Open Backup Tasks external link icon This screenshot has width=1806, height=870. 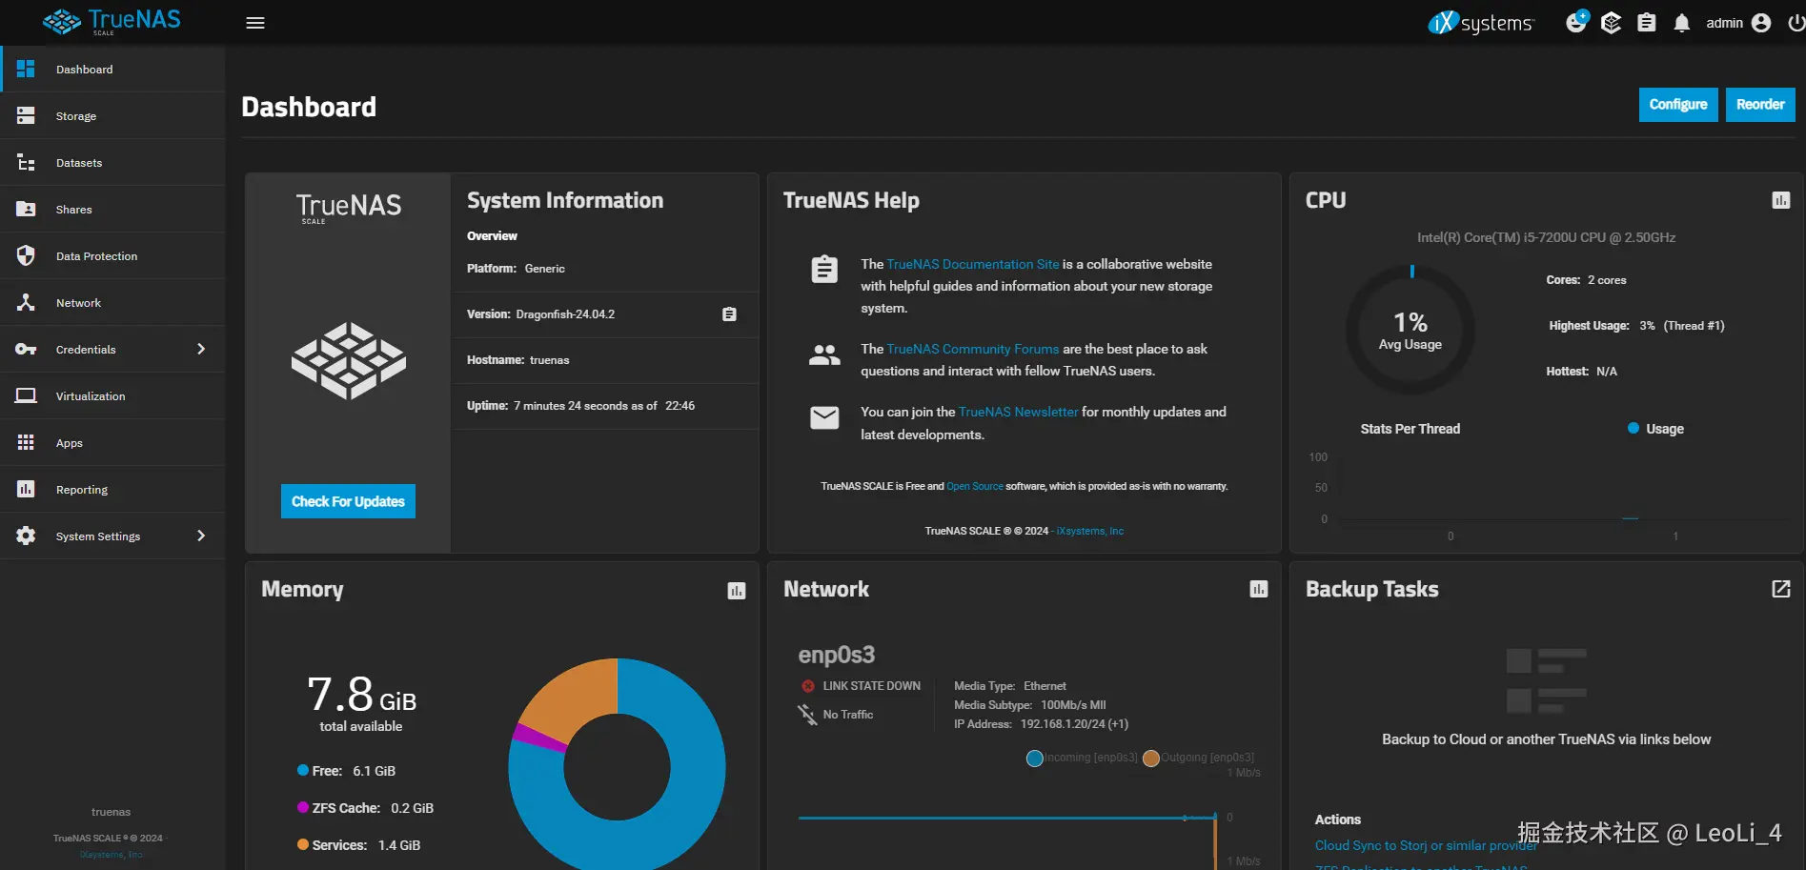coord(1780,589)
